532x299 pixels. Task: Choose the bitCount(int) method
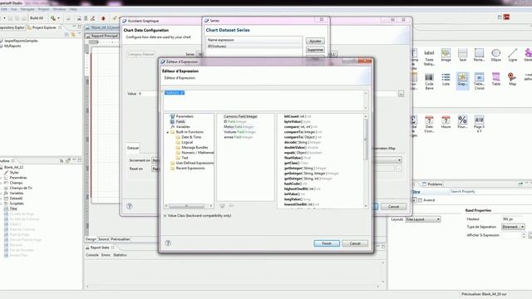(x=298, y=116)
